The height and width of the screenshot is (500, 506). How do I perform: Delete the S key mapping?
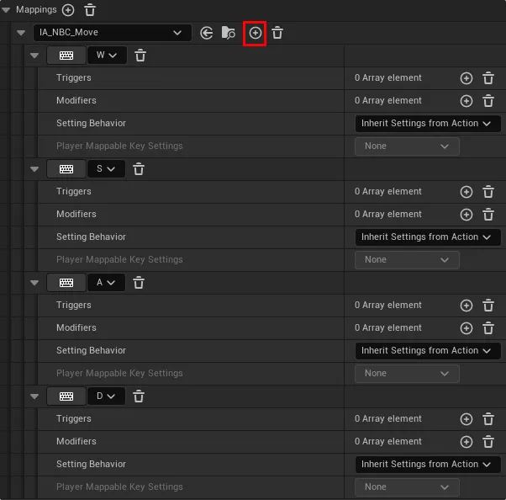139,169
